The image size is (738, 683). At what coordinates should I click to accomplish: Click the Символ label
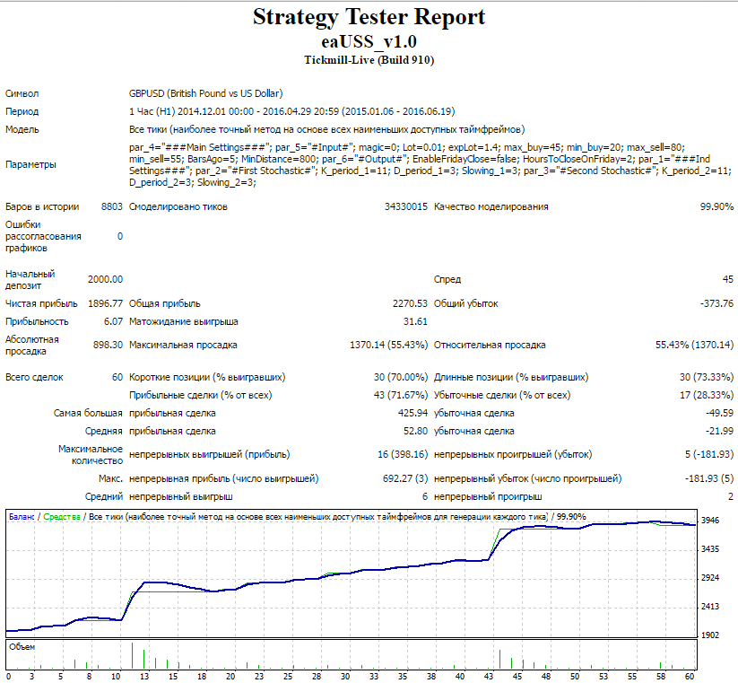point(22,93)
